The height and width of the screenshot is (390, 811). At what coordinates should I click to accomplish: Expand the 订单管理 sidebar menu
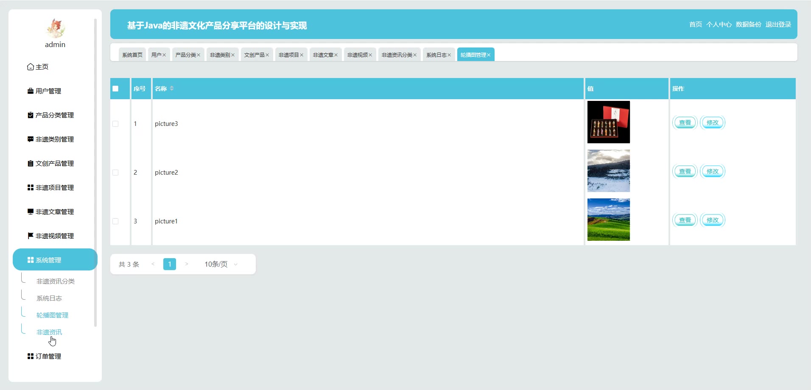[x=55, y=357]
